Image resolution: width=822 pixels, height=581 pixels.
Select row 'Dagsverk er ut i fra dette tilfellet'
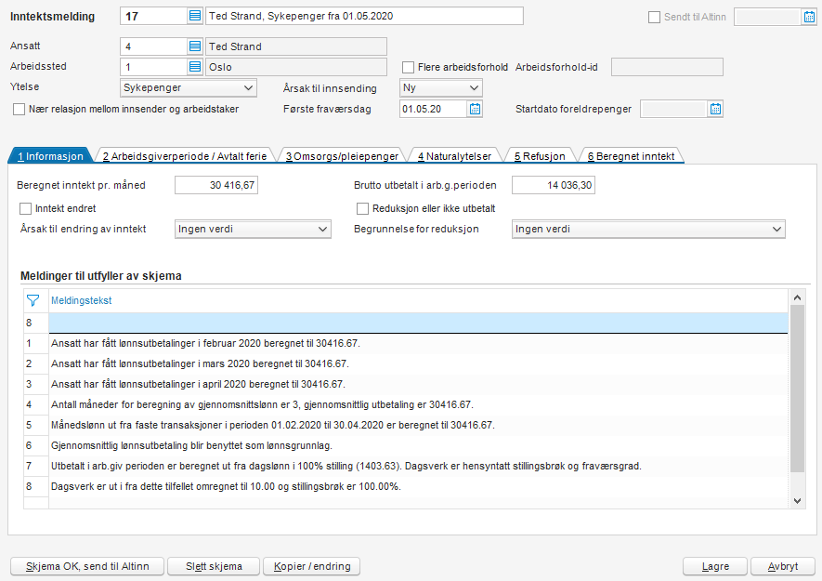[418, 486]
